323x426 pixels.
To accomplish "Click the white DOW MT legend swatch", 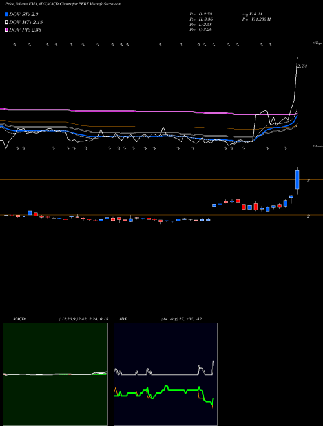I will pos(6,22).
